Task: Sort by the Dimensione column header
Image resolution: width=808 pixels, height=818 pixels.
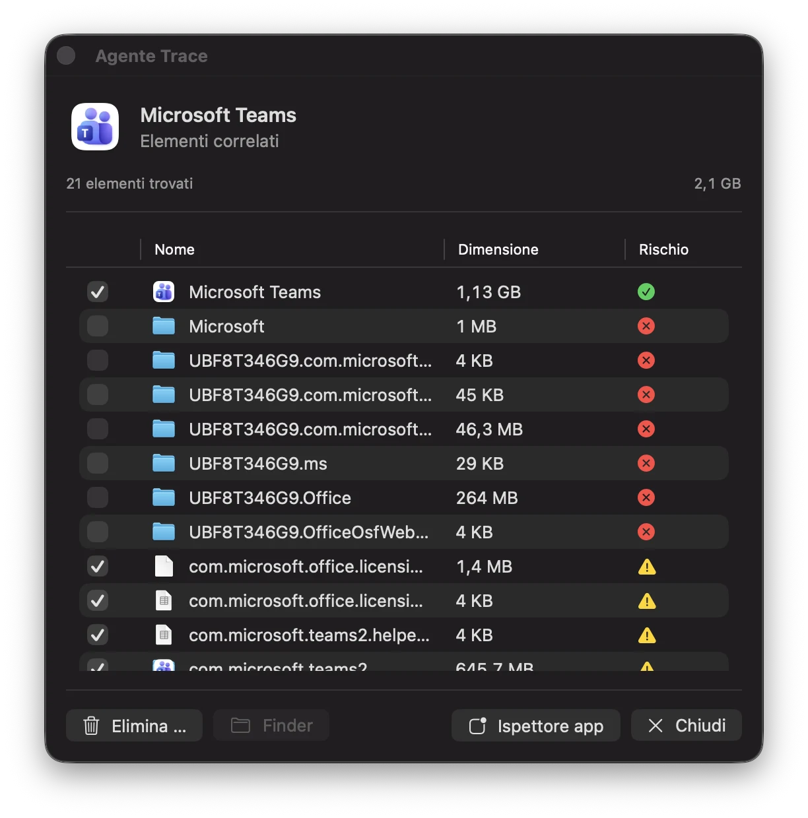Action: (x=498, y=249)
